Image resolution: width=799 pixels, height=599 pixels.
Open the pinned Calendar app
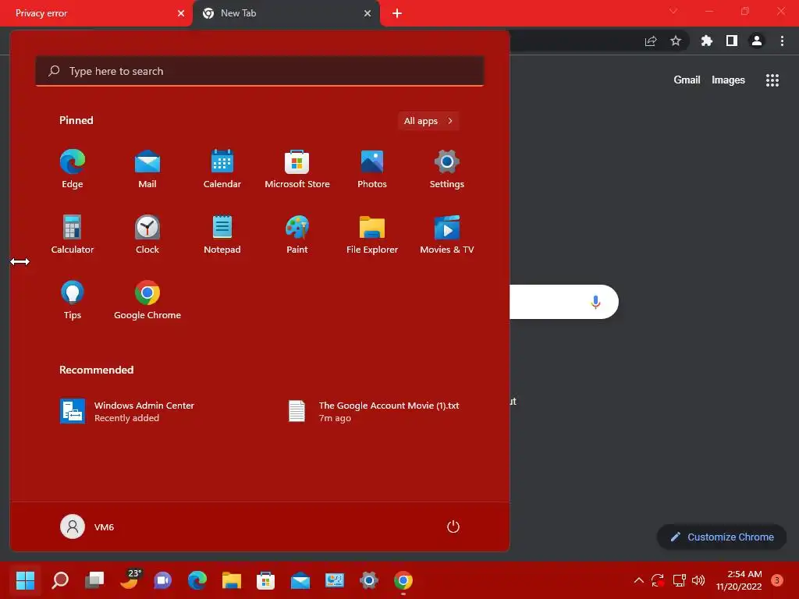click(x=222, y=169)
